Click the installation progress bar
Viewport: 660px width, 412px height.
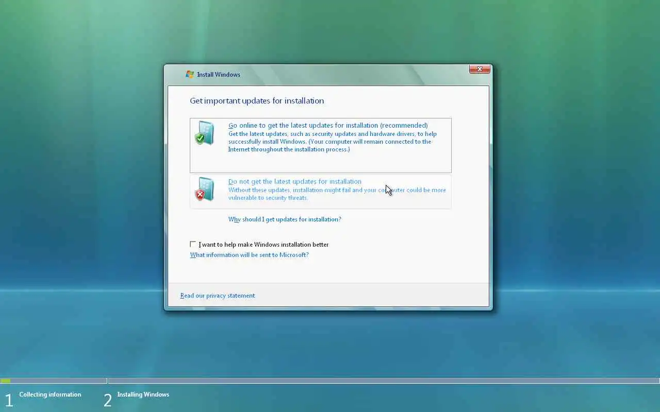click(330, 381)
